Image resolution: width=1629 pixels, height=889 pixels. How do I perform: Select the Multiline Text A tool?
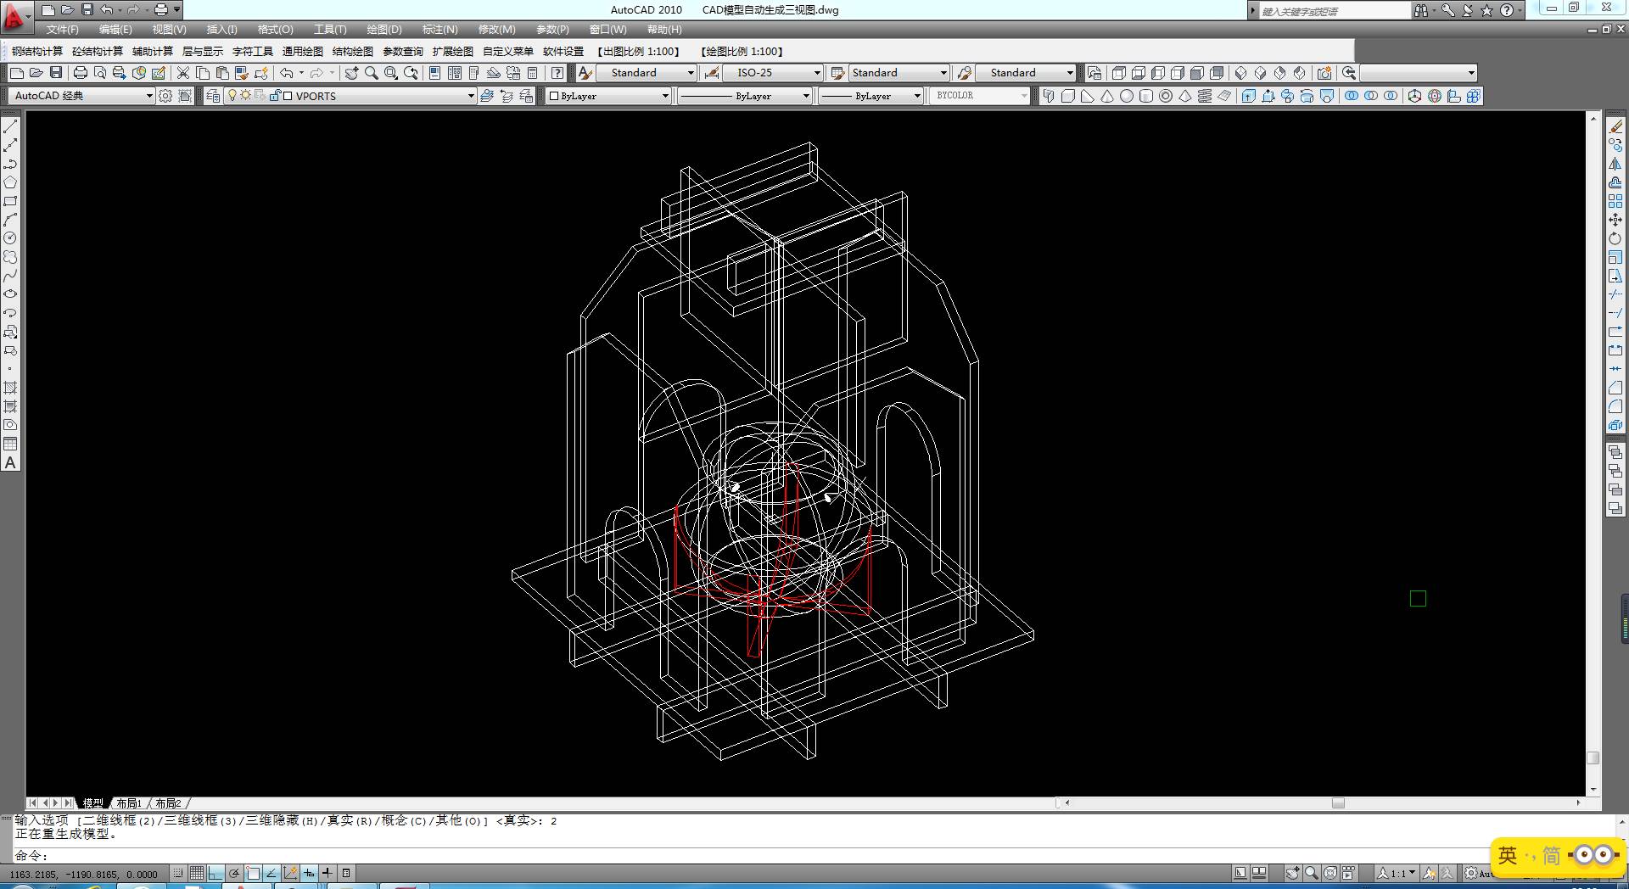point(10,462)
